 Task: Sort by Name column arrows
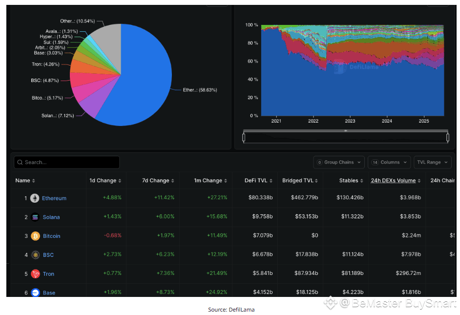[33, 181]
